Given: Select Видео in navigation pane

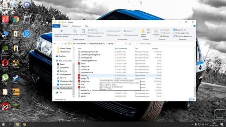Looking at the screenshot, I should (61, 64).
